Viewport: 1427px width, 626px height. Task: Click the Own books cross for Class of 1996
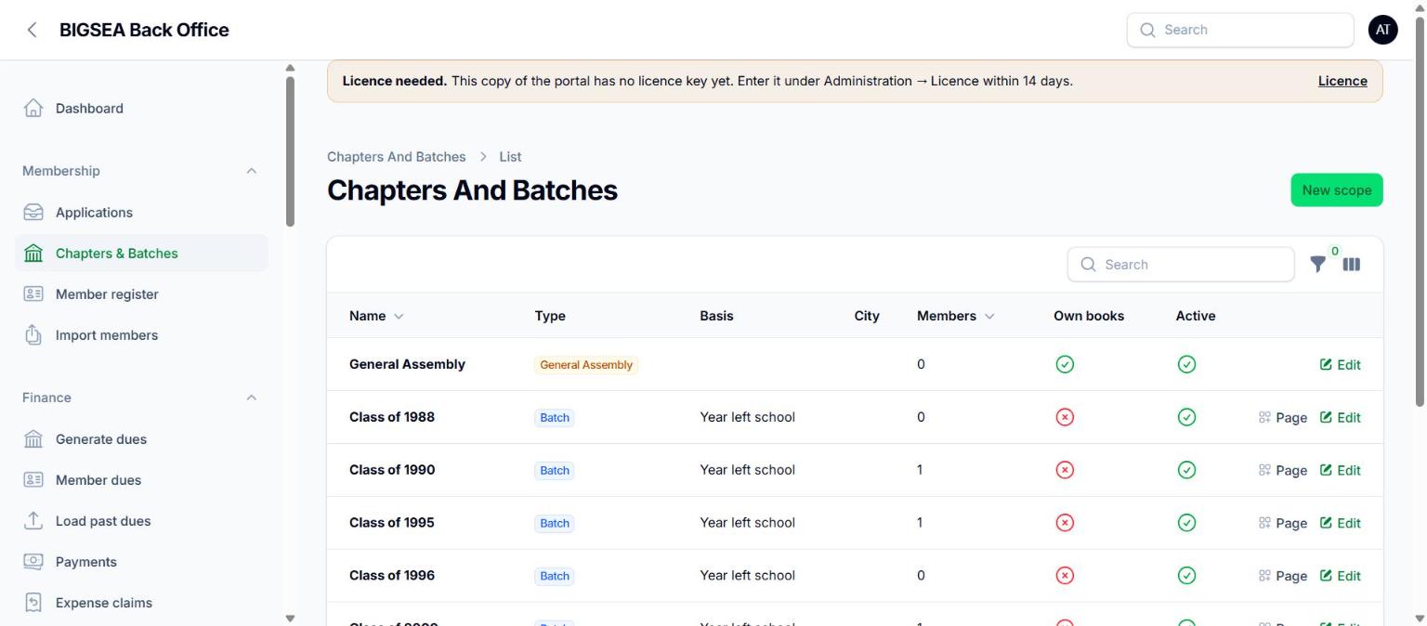coord(1065,577)
